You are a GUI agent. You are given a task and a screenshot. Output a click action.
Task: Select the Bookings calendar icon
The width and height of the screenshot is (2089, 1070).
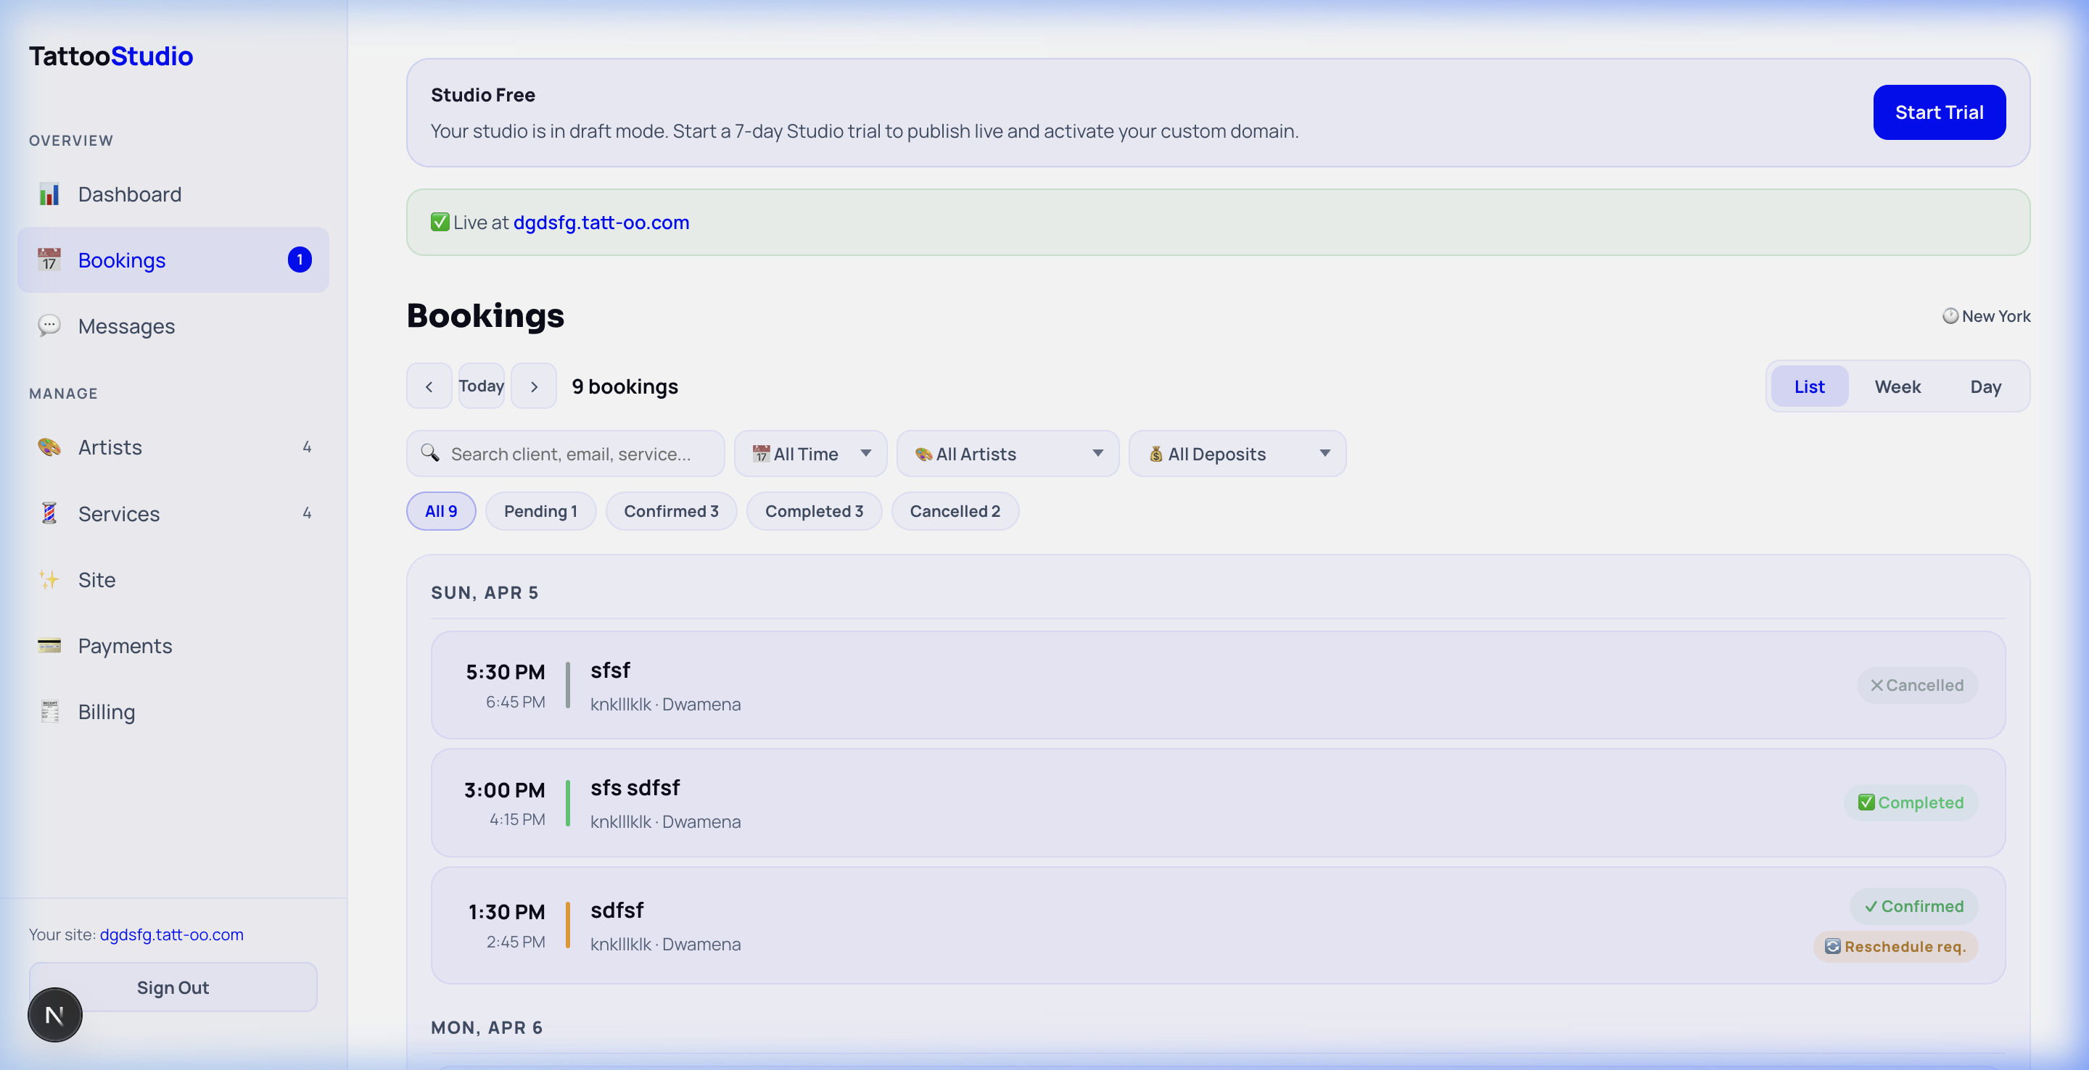click(49, 260)
